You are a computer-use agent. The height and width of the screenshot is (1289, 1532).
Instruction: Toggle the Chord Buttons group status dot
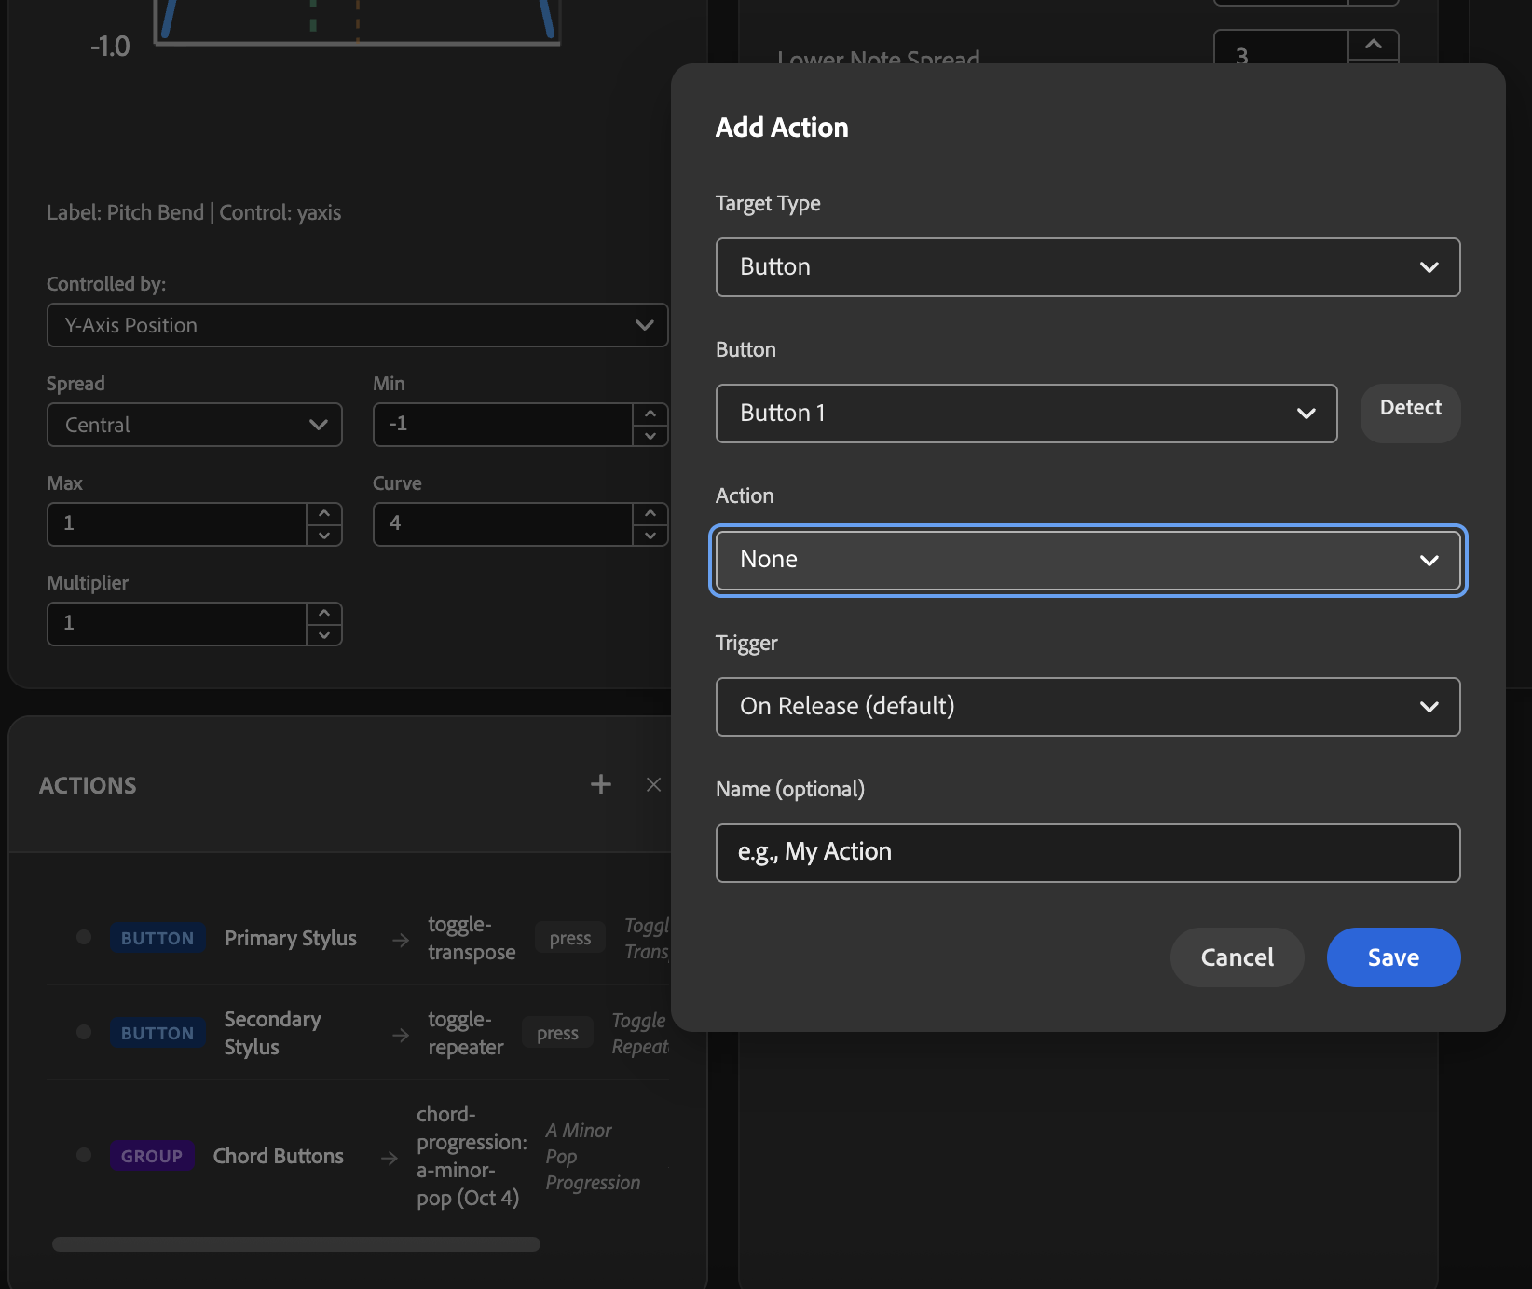[x=84, y=1155]
